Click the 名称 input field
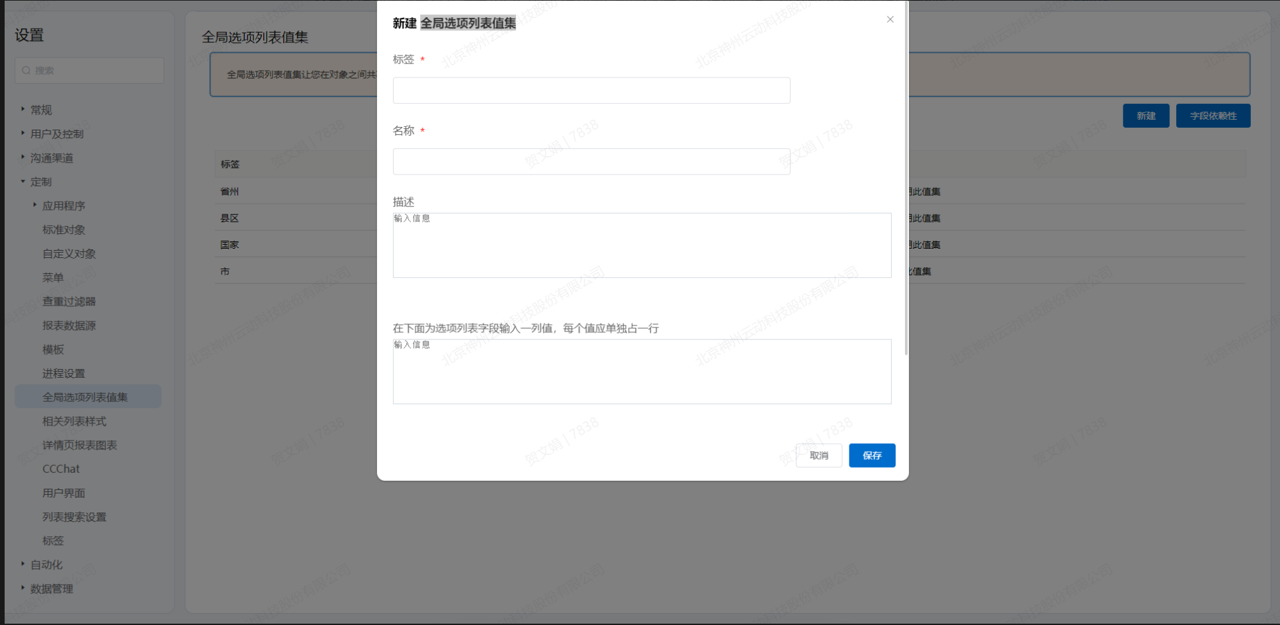This screenshot has height=625, width=1280. point(591,161)
